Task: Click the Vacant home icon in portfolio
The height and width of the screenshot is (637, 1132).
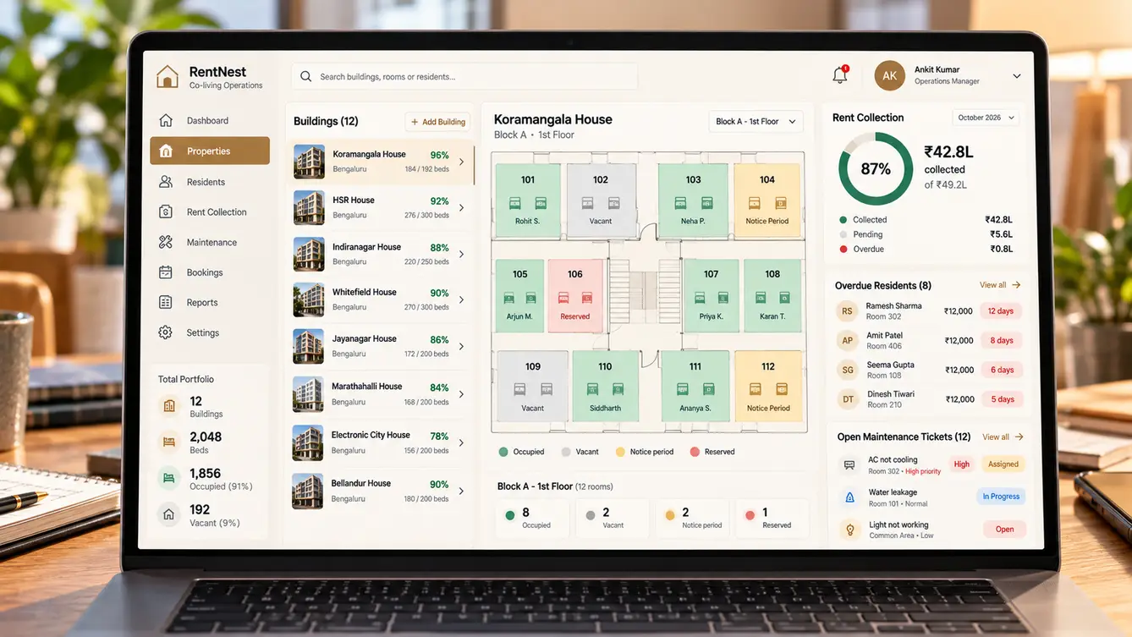Action: click(x=169, y=514)
